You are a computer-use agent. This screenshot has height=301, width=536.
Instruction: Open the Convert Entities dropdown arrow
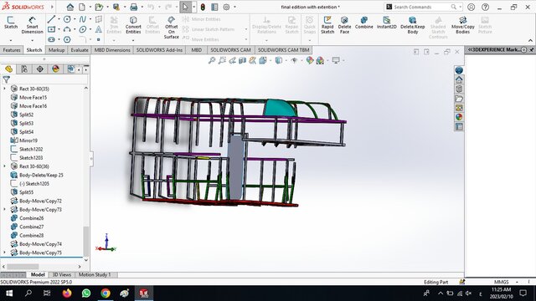pyautogui.click(x=133, y=40)
